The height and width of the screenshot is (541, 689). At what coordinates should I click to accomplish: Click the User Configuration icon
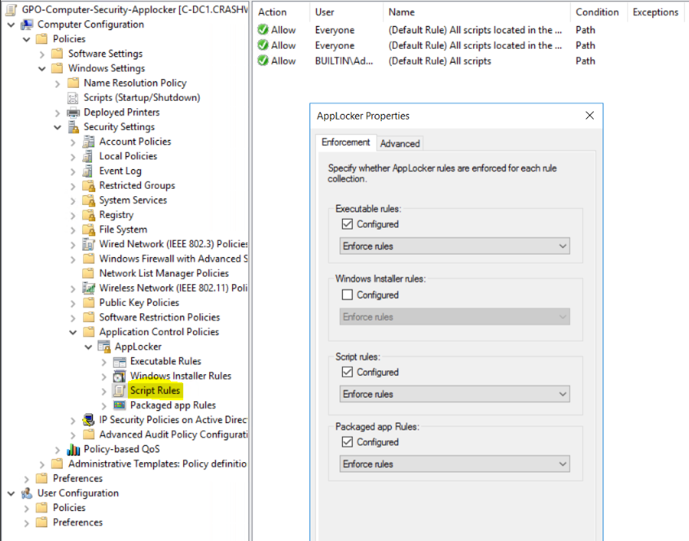pos(27,493)
